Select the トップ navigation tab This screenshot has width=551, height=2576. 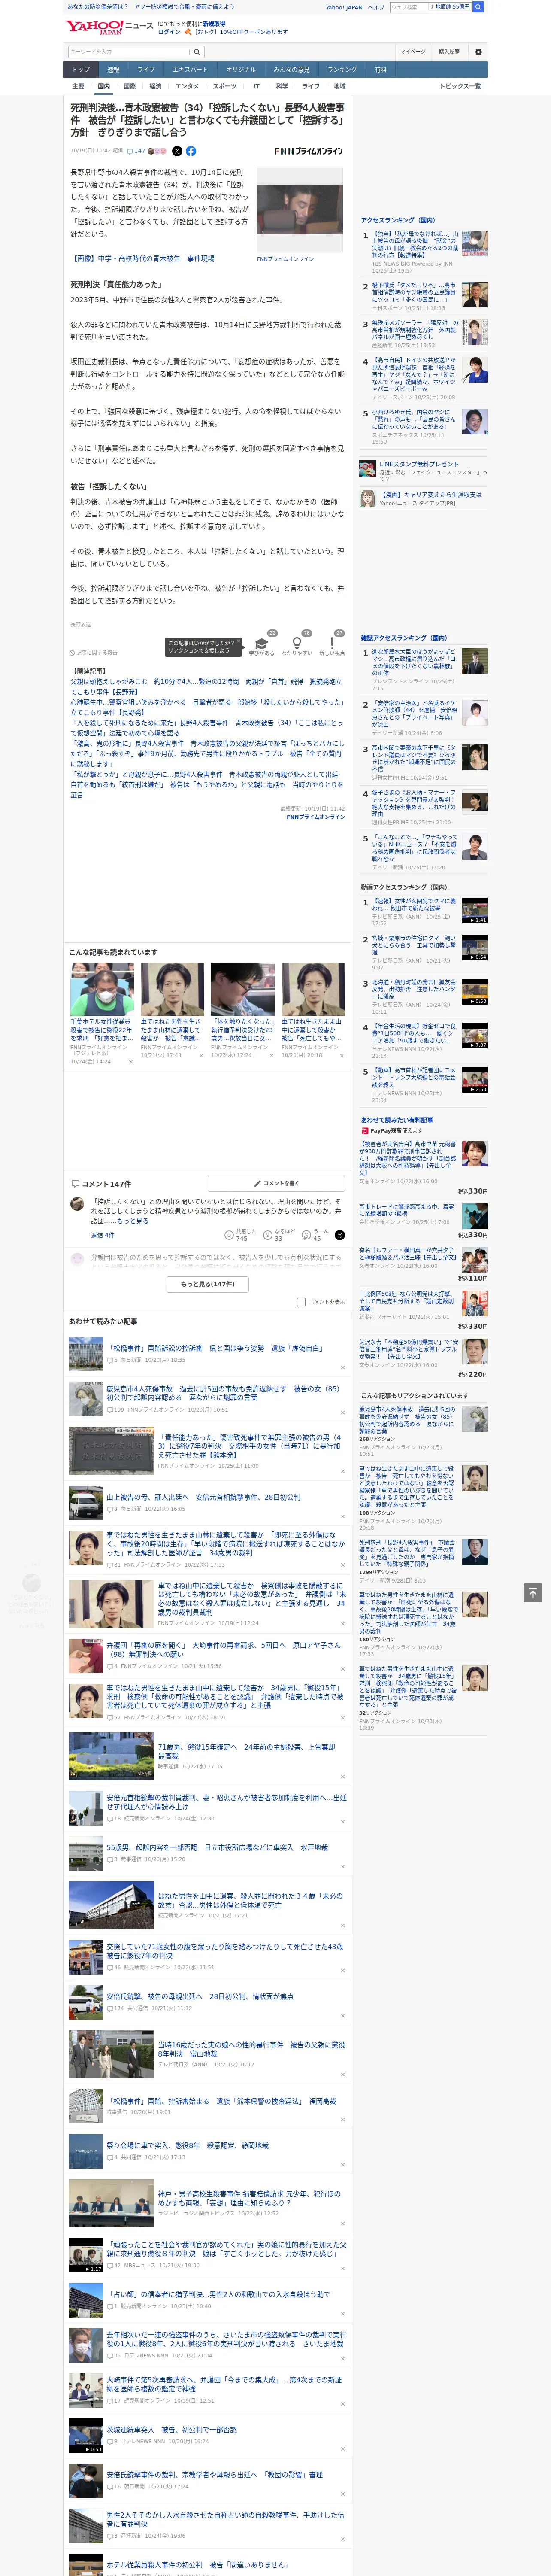(x=81, y=70)
